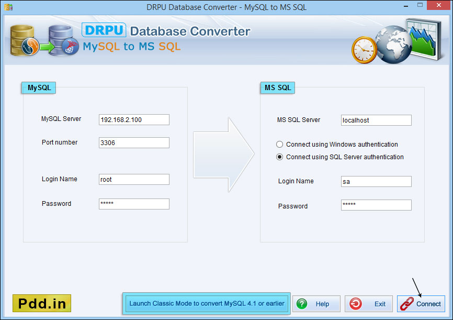
Task: Click the 'Port number' label
Action: coord(60,142)
